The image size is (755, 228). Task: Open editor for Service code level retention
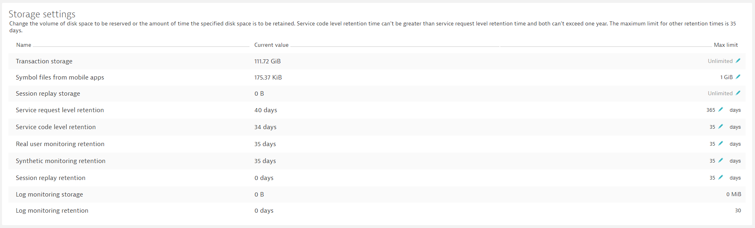(x=721, y=127)
